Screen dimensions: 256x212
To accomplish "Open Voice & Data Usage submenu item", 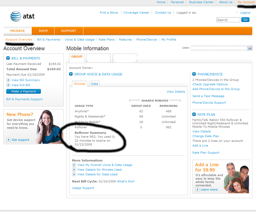I will [x=79, y=40].
